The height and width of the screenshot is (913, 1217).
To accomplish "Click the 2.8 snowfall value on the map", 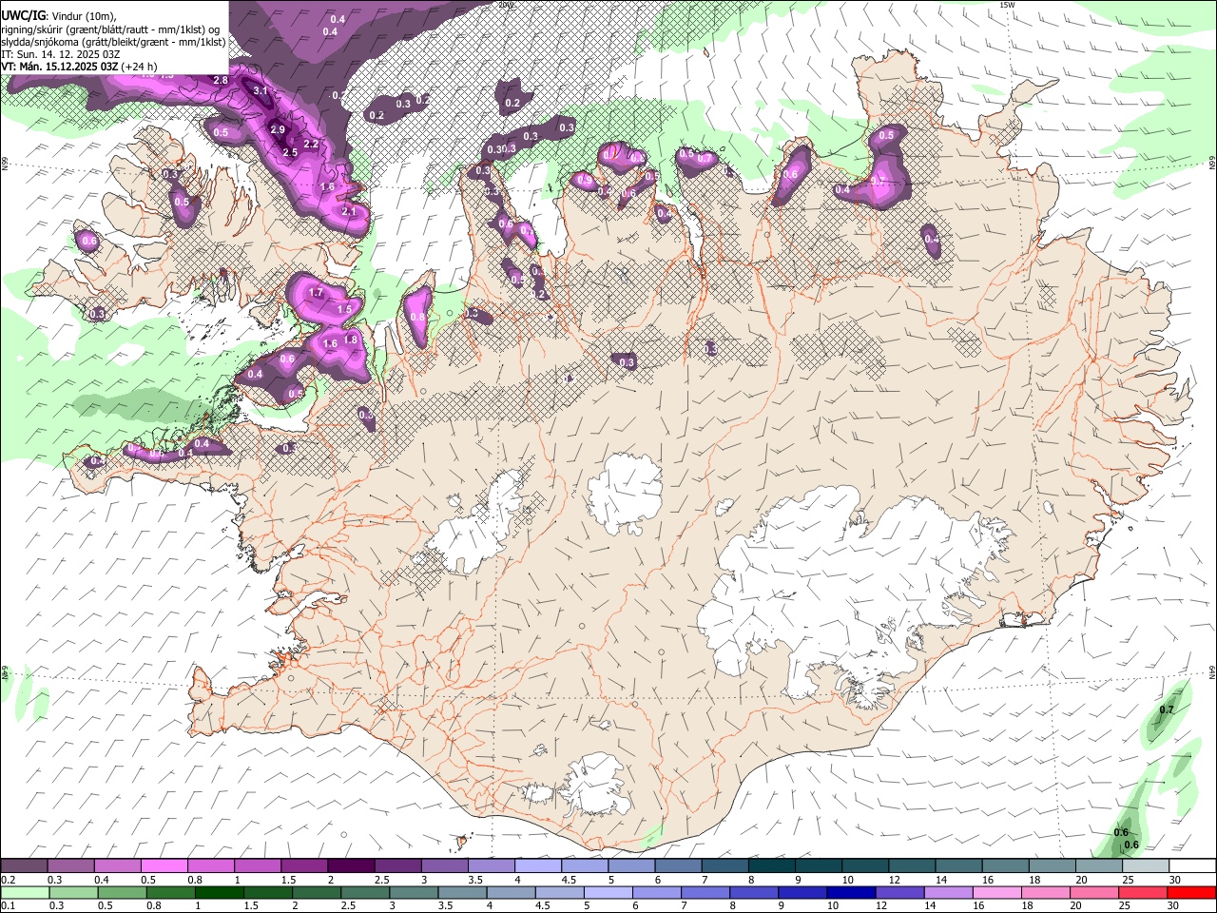I will (x=221, y=80).
